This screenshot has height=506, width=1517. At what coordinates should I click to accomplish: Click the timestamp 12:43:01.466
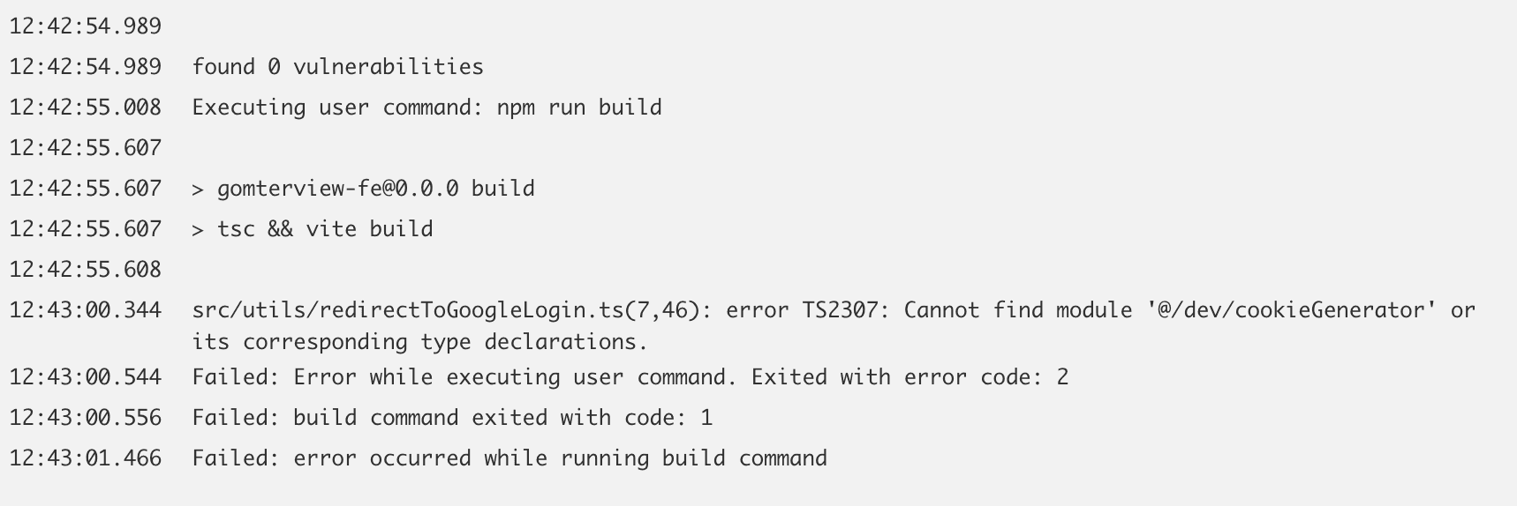click(x=86, y=458)
